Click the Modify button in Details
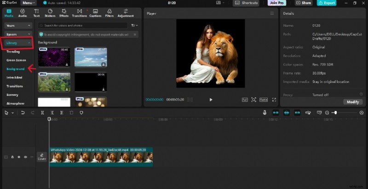This screenshot has width=368, height=189. tap(352, 102)
